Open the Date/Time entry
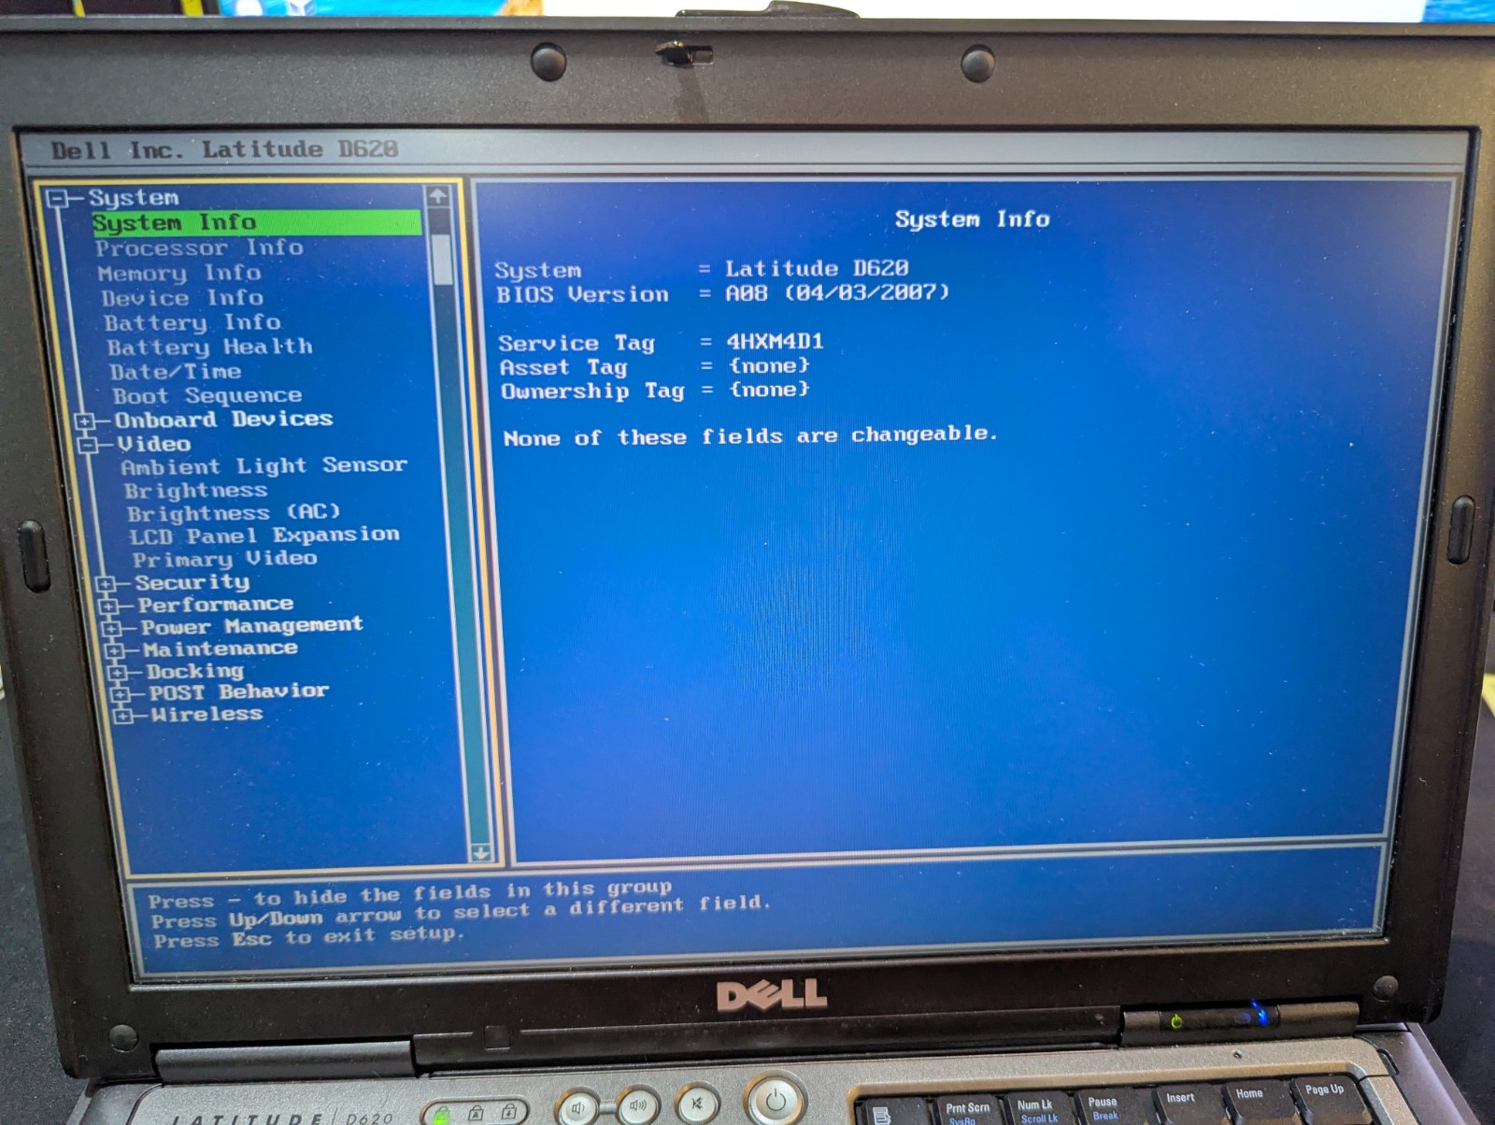Image resolution: width=1495 pixels, height=1125 pixels. tap(176, 372)
